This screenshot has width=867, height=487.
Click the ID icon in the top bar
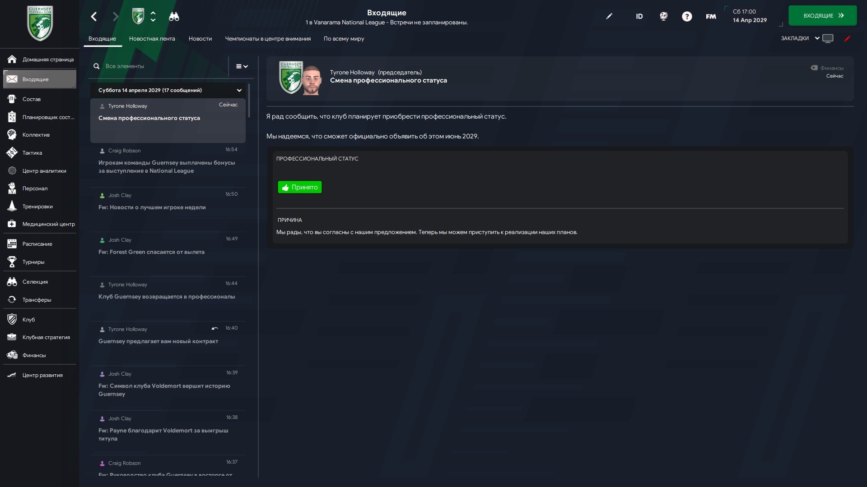click(639, 17)
